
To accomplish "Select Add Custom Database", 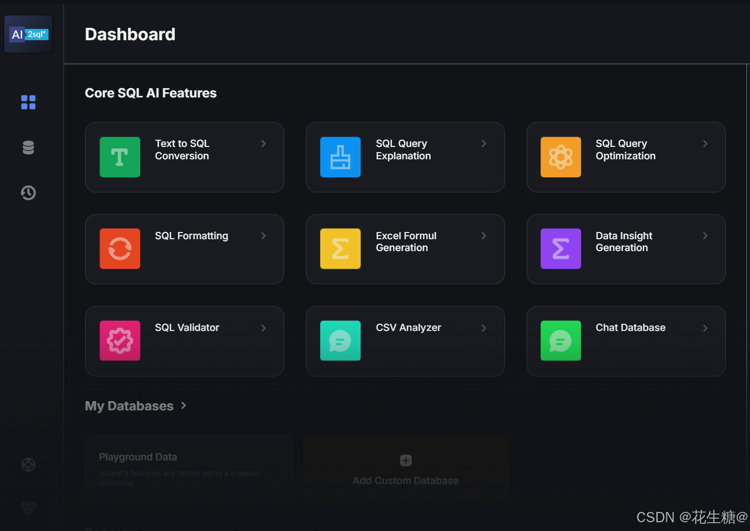I will click(406, 469).
